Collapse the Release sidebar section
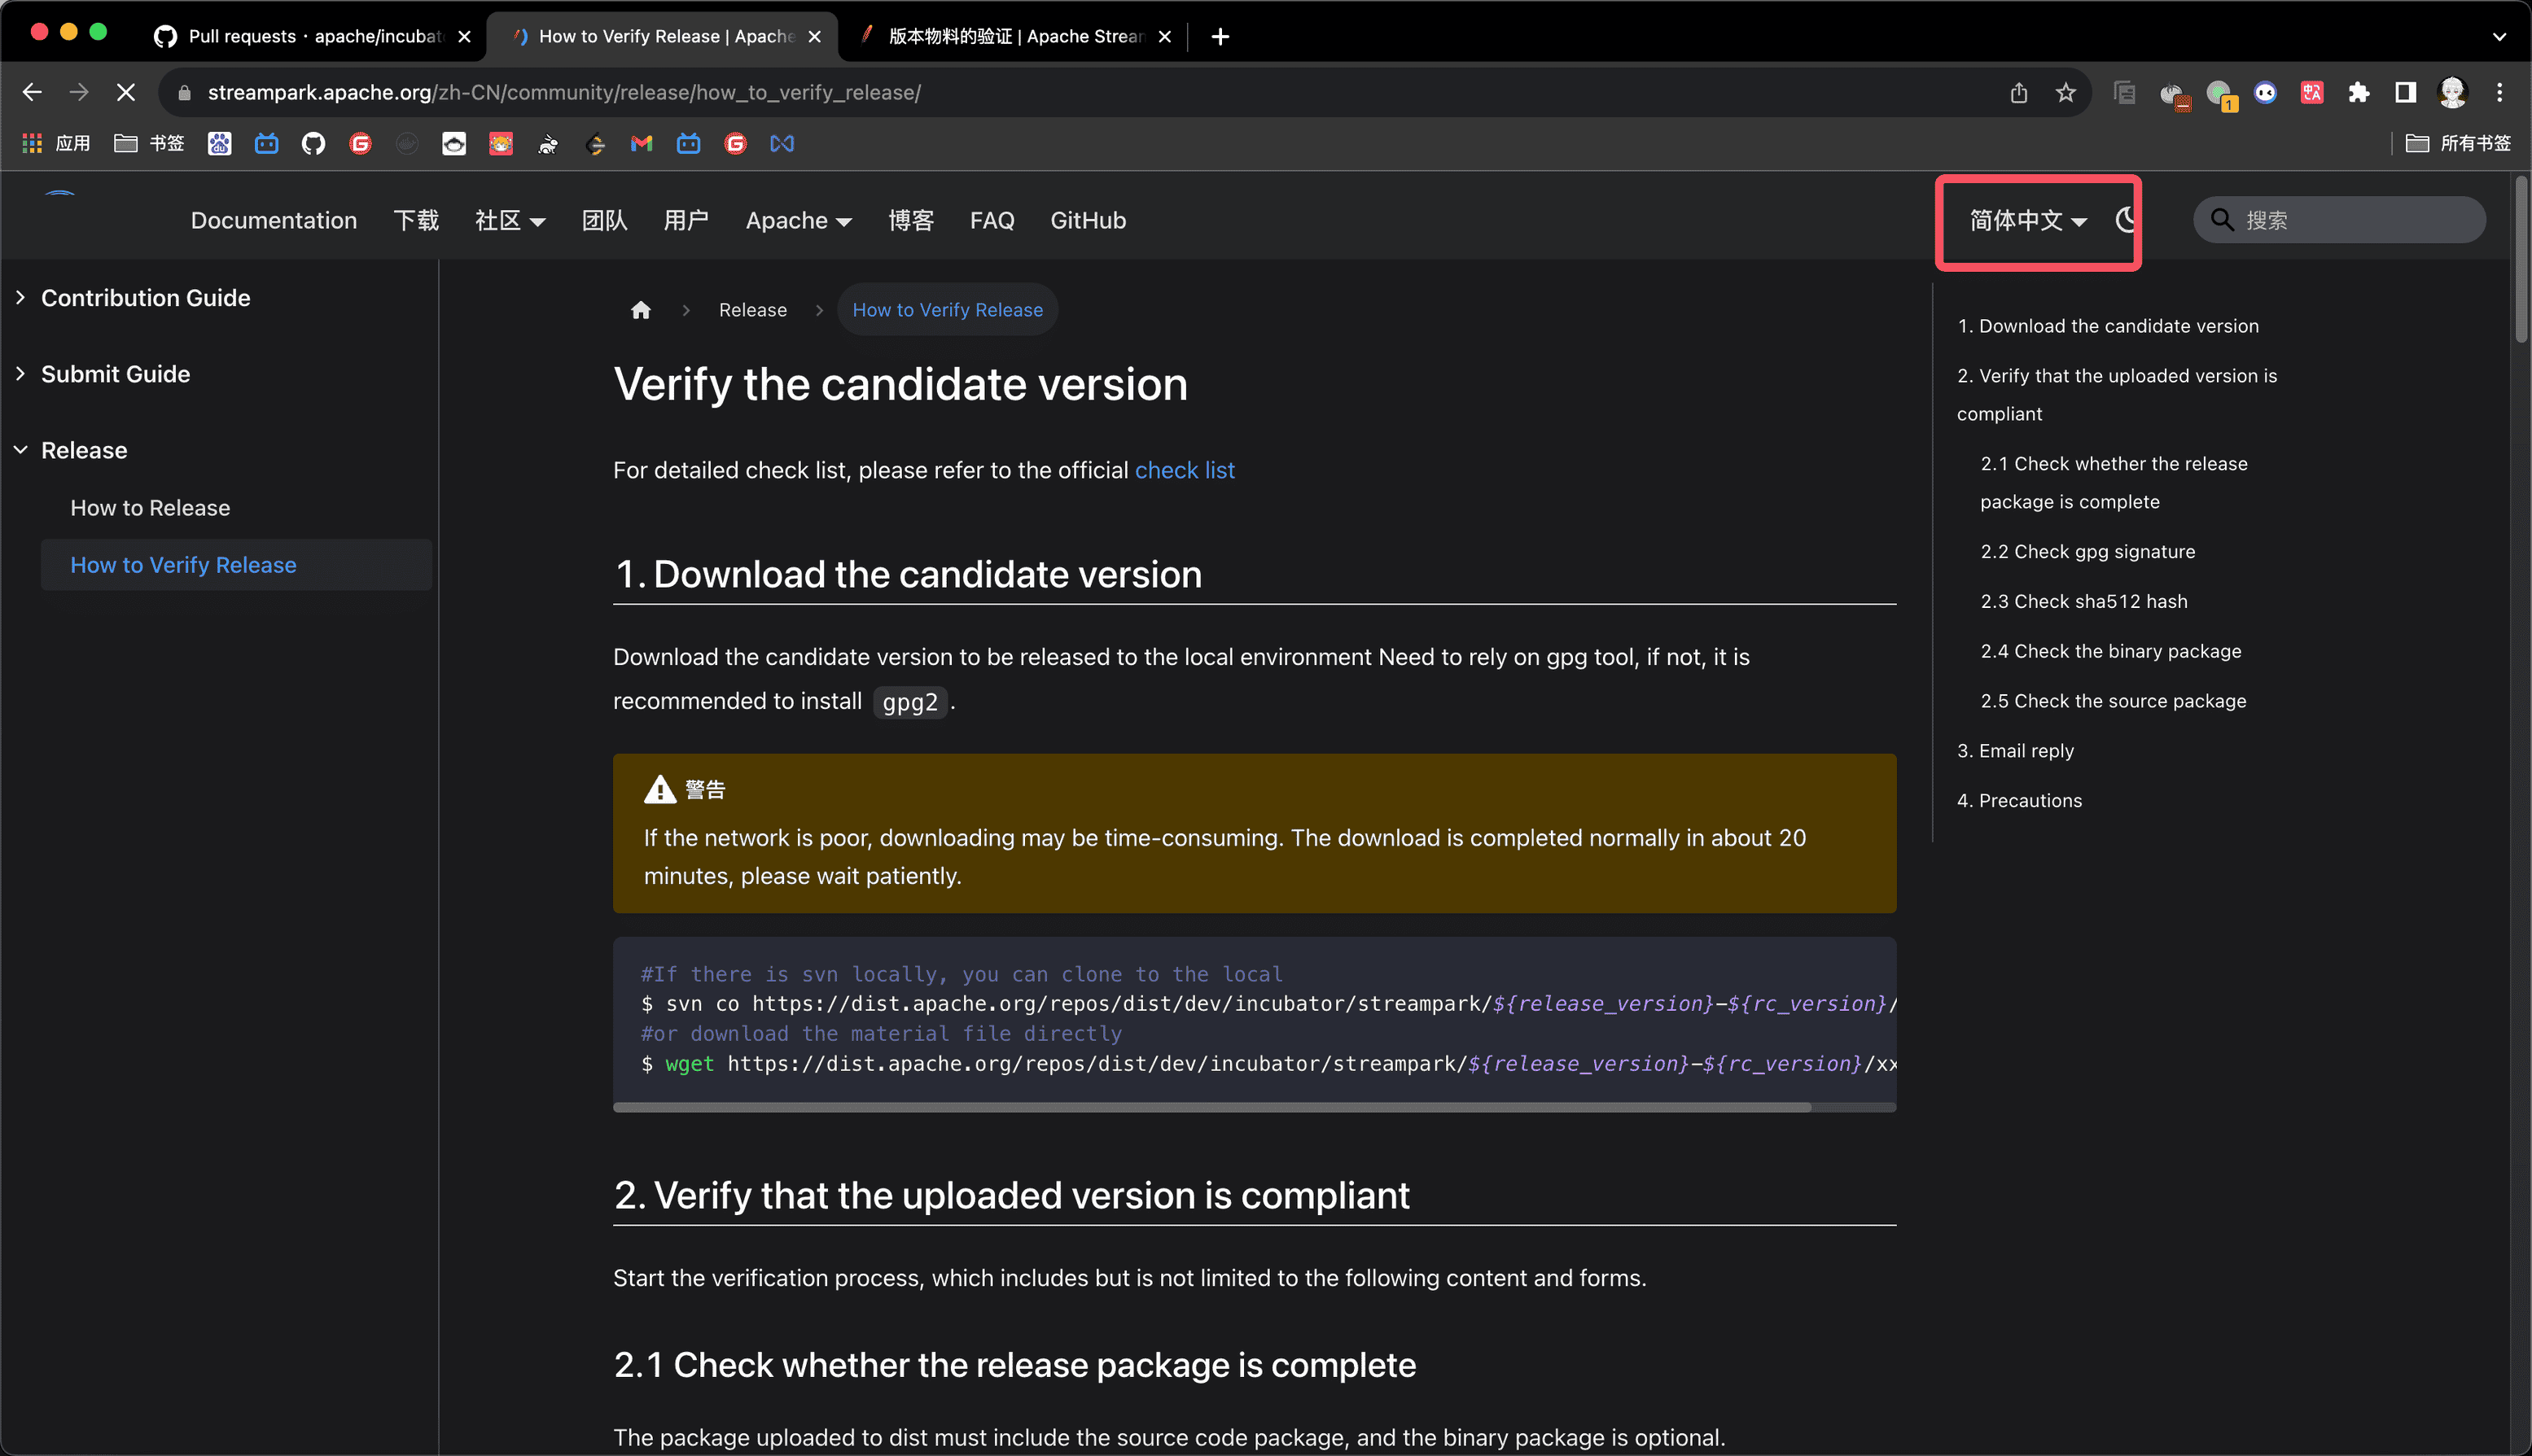The width and height of the screenshot is (2532, 1456). click(84, 450)
